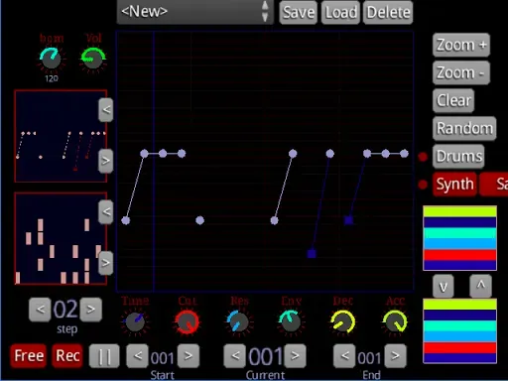Click right arrow of drum pattern preview
508x381 pixels.
[106, 263]
